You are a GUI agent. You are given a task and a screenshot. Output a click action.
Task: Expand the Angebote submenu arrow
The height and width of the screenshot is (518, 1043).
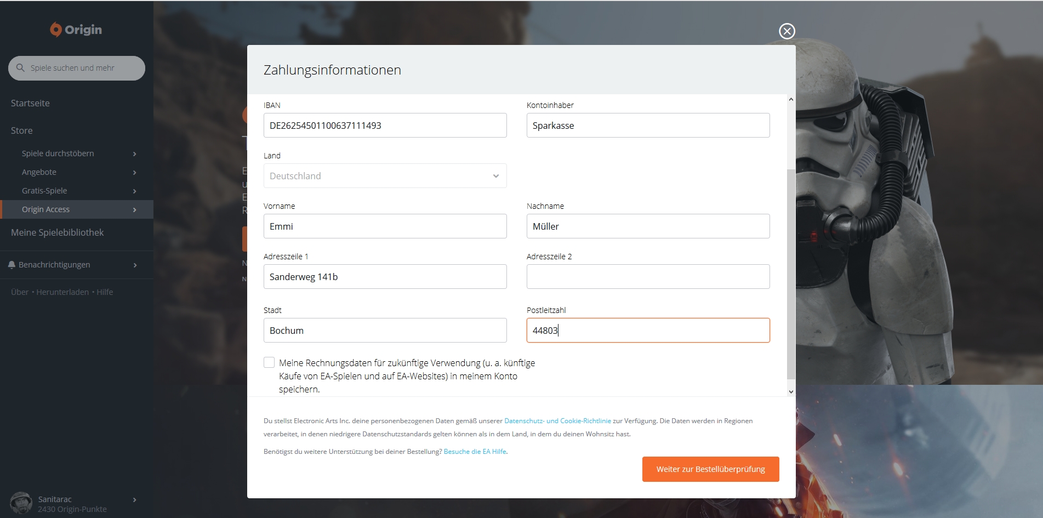click(134, 173)
